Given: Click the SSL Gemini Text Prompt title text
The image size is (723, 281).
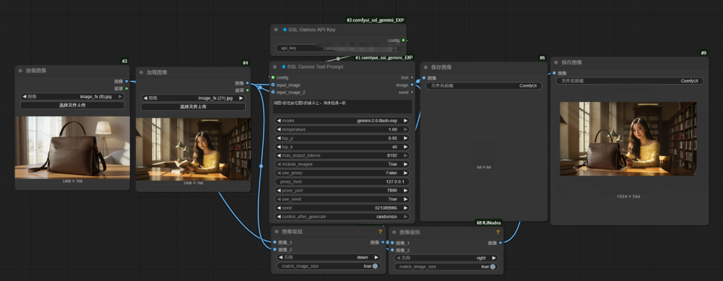Looking at the screenshot, I should click(x=315, y=67).
